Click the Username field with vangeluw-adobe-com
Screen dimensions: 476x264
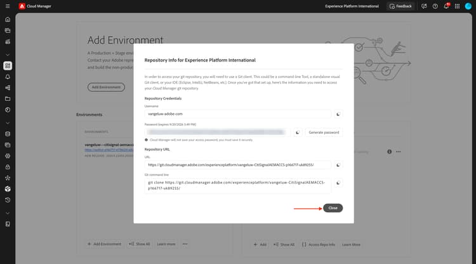click(x=238, y=114)
